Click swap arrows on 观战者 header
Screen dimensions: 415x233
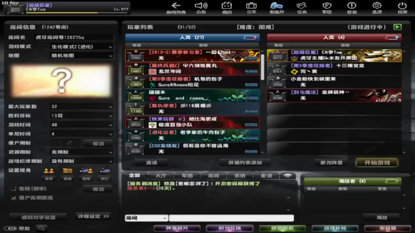coord(392,181)
